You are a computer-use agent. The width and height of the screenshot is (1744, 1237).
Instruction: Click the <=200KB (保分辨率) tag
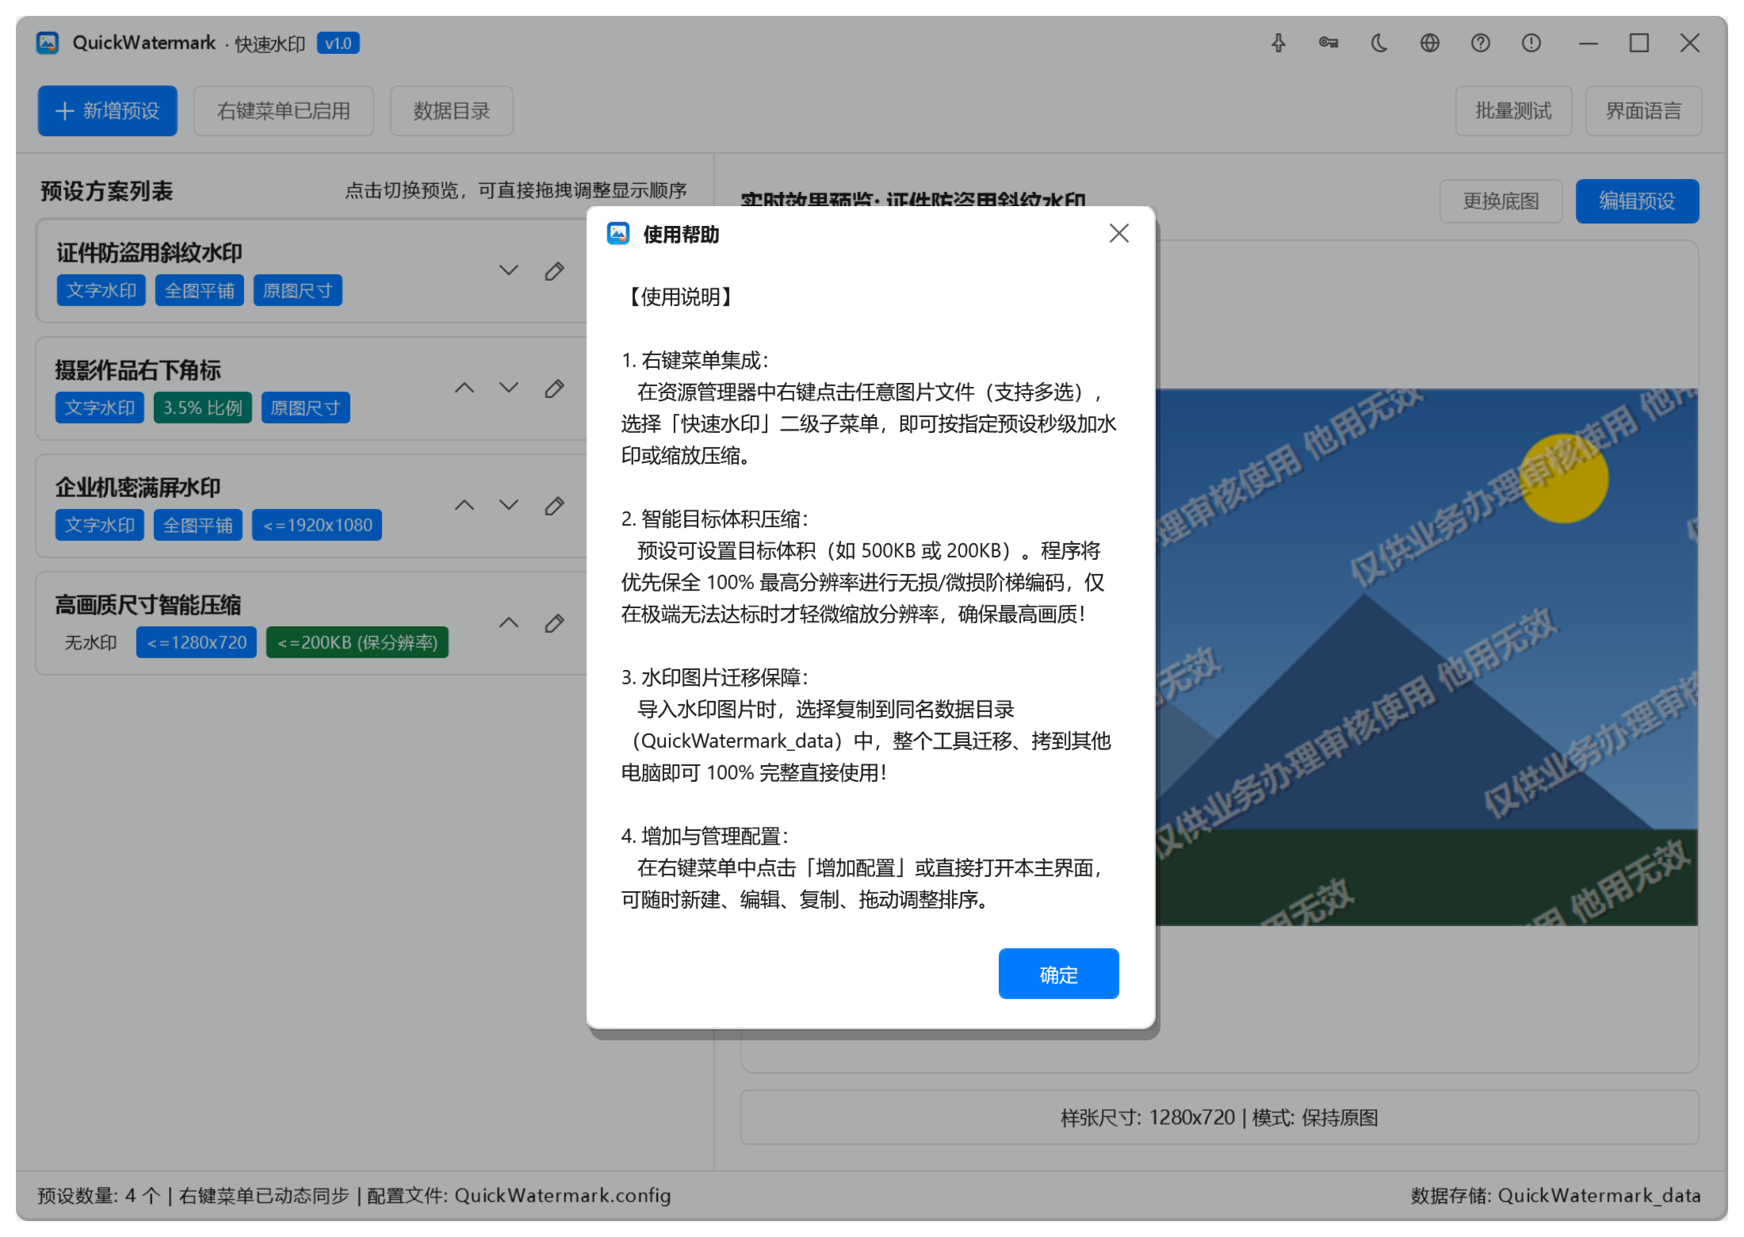[x=358, y=642]
